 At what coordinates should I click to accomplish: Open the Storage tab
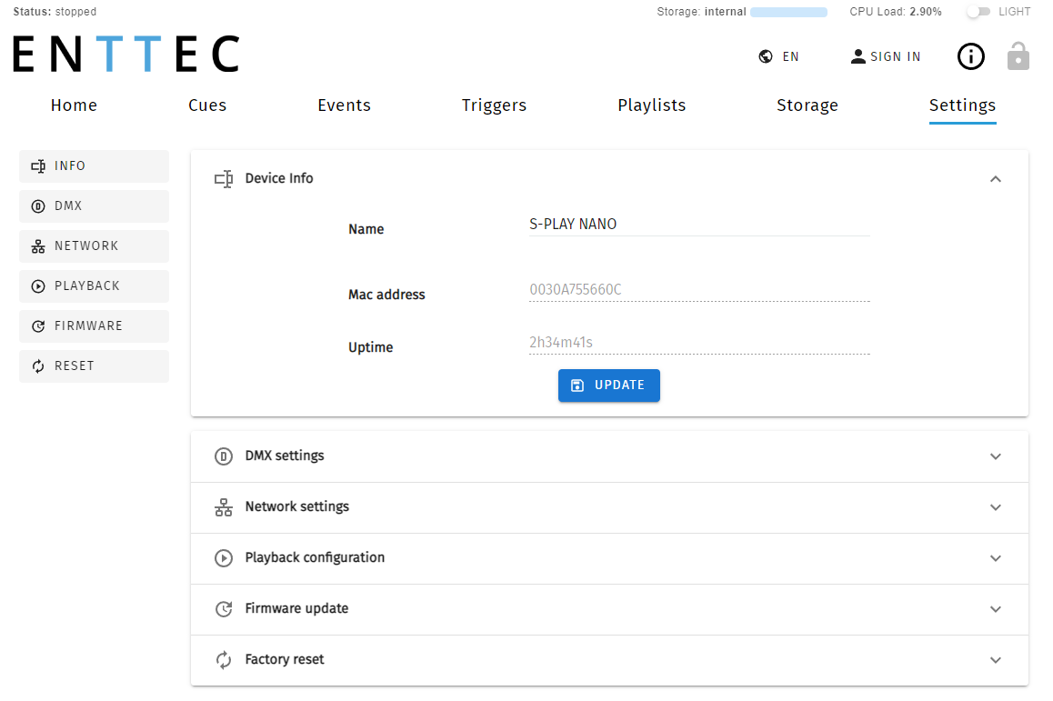[807, 105]
